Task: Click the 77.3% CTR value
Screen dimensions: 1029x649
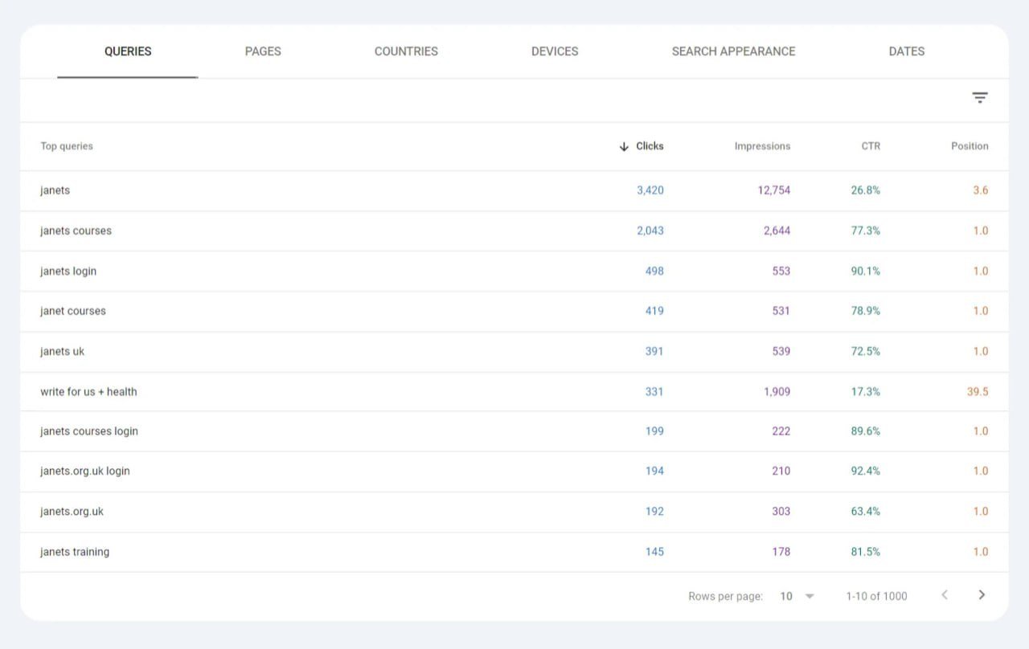Action: (x=866, y=231)
